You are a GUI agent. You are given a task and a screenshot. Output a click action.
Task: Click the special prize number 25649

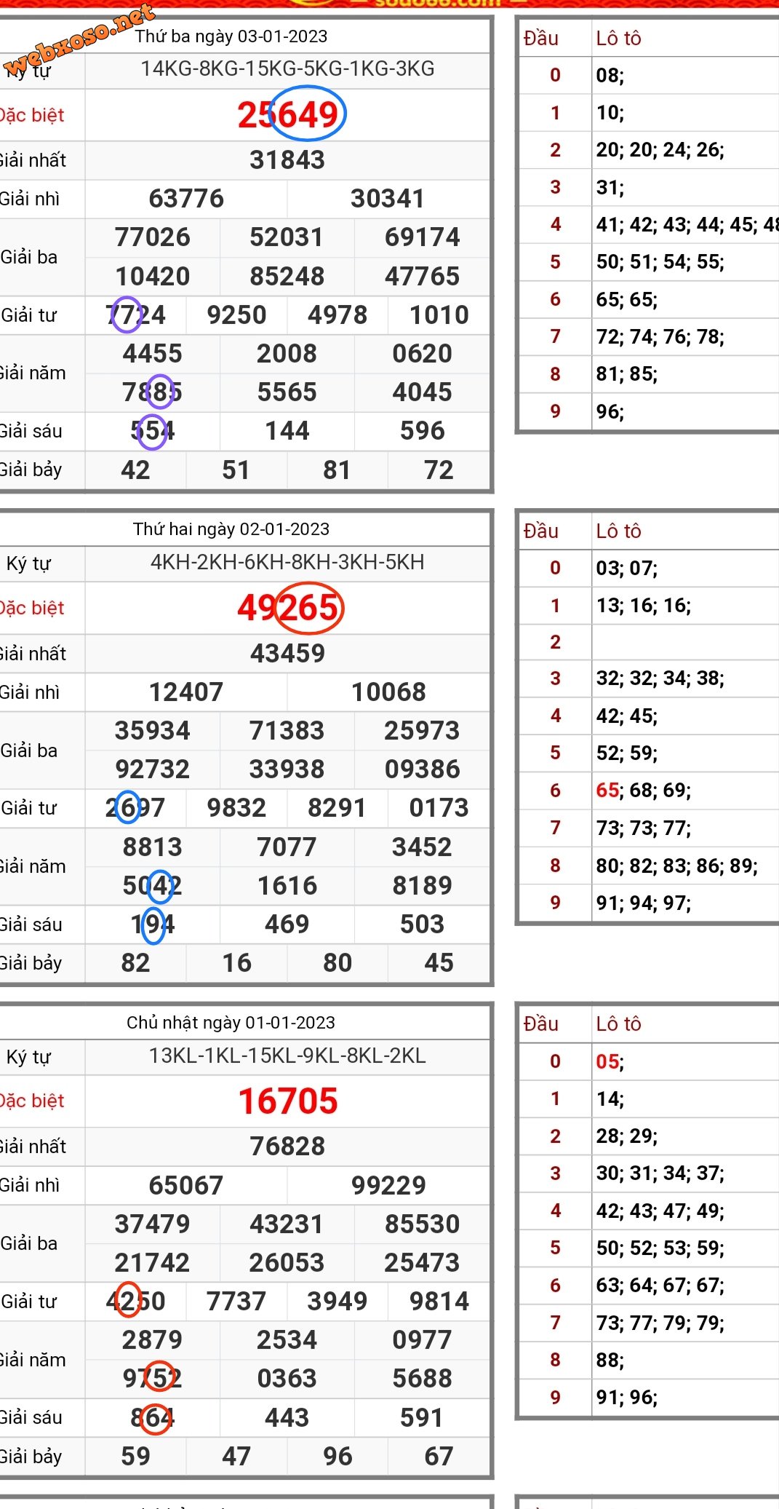pos(288,115)
